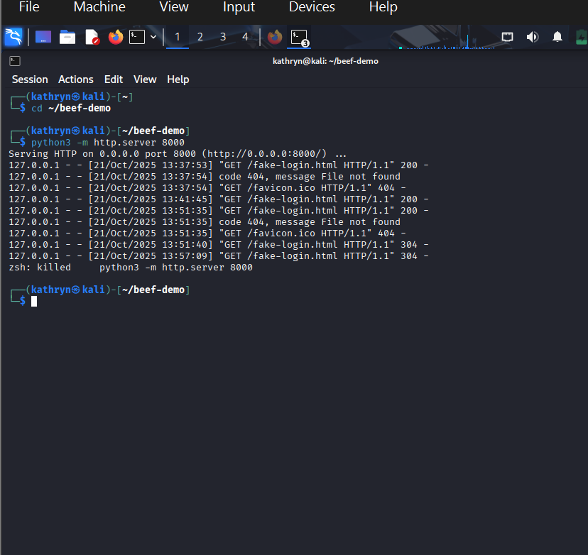Select workspace 3 in the panel
The height and width of the screenshot is (555, 588).
[222, 37]
